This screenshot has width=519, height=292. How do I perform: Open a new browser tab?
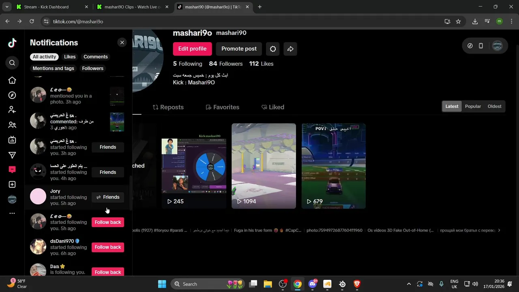click(x=259, y=7)
